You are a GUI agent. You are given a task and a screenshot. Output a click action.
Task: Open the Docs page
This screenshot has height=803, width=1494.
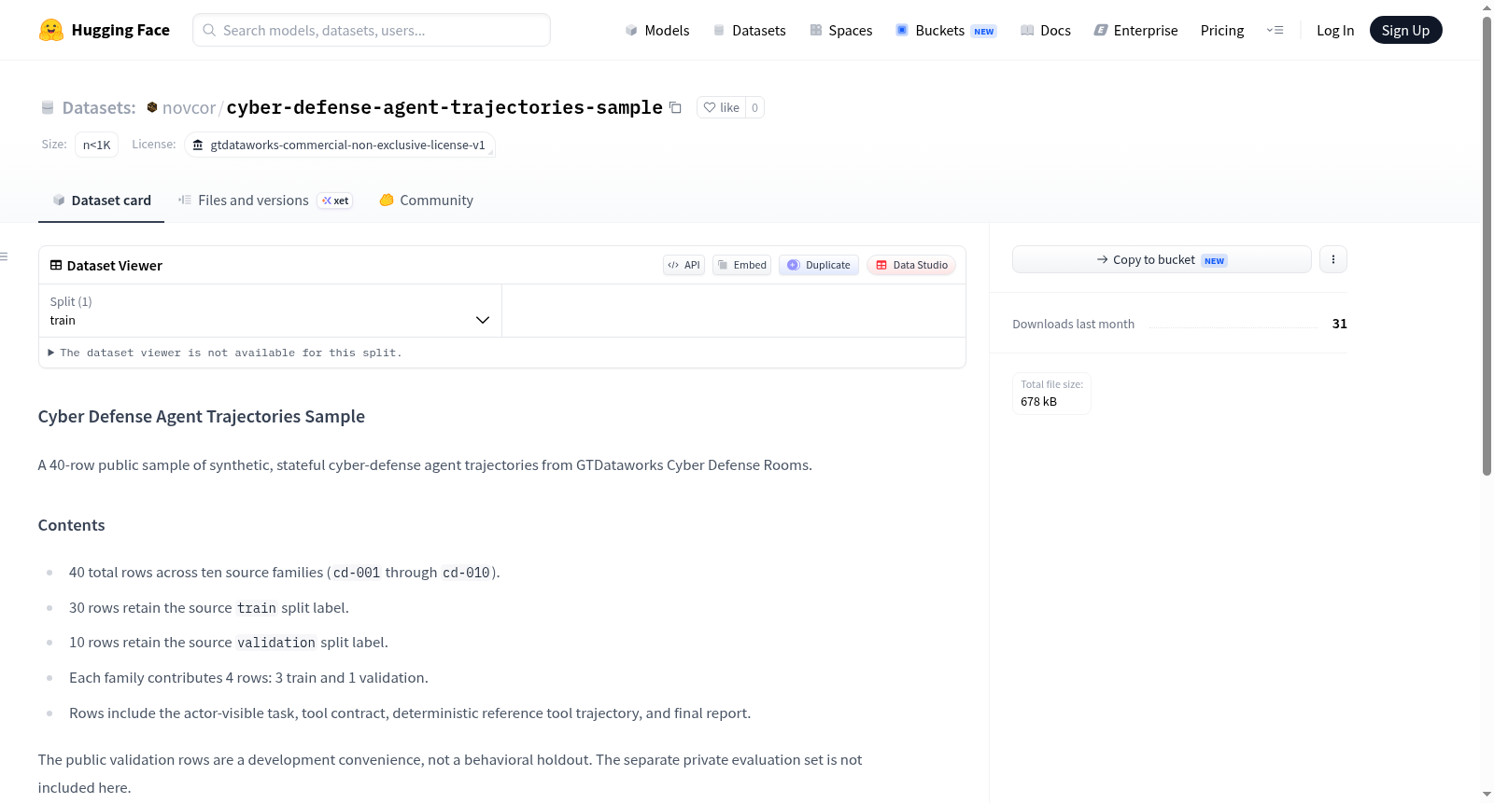[x=1045, y=30]
